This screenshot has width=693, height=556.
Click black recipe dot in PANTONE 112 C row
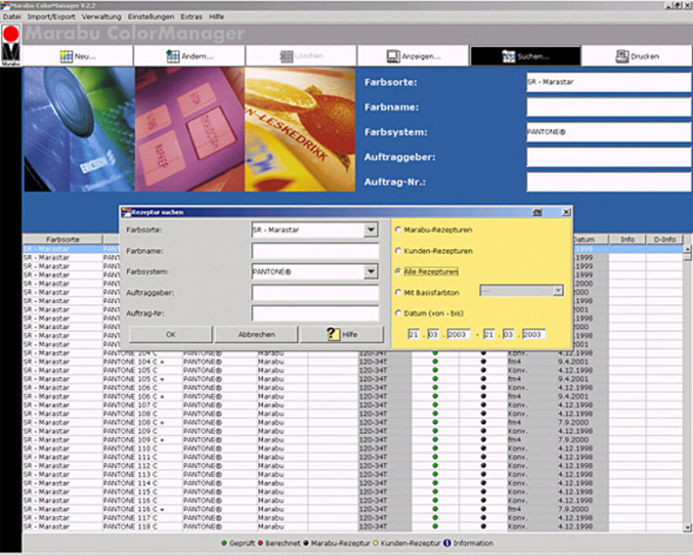point(483,465)
